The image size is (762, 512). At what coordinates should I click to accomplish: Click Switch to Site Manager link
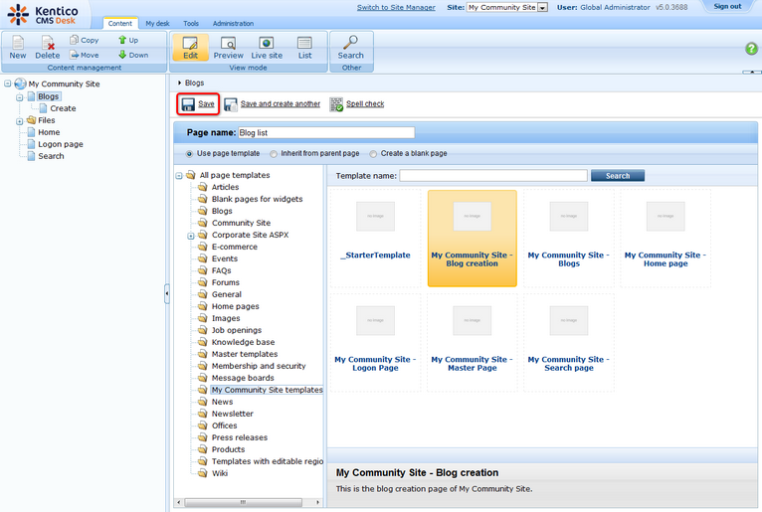pyautogui.click(x=396, y=7)
